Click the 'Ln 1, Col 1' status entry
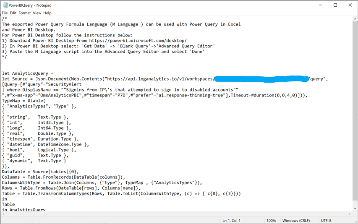Viewport: 358px width, 224px height. [231, 221]
